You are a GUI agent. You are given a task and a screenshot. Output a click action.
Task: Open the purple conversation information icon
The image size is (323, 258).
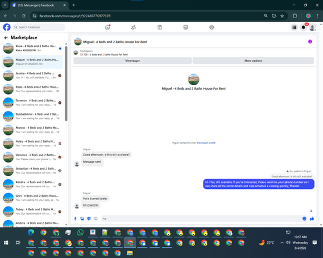(x=310, y=42)
